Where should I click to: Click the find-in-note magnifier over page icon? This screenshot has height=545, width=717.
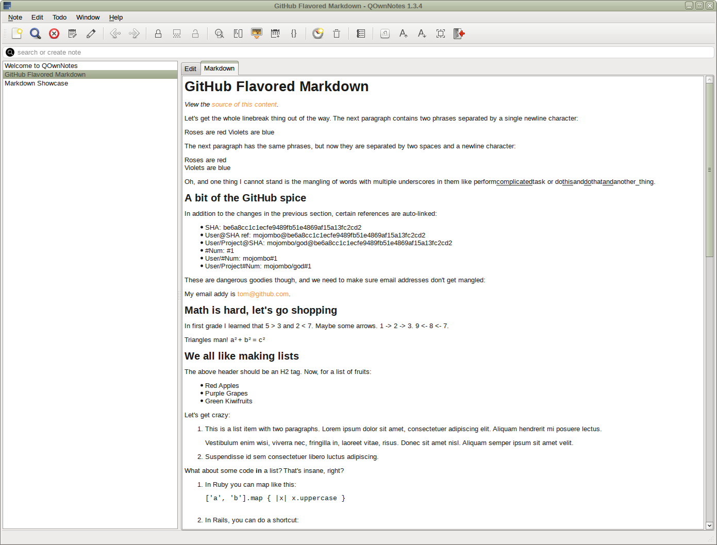[x=220, y=33]
